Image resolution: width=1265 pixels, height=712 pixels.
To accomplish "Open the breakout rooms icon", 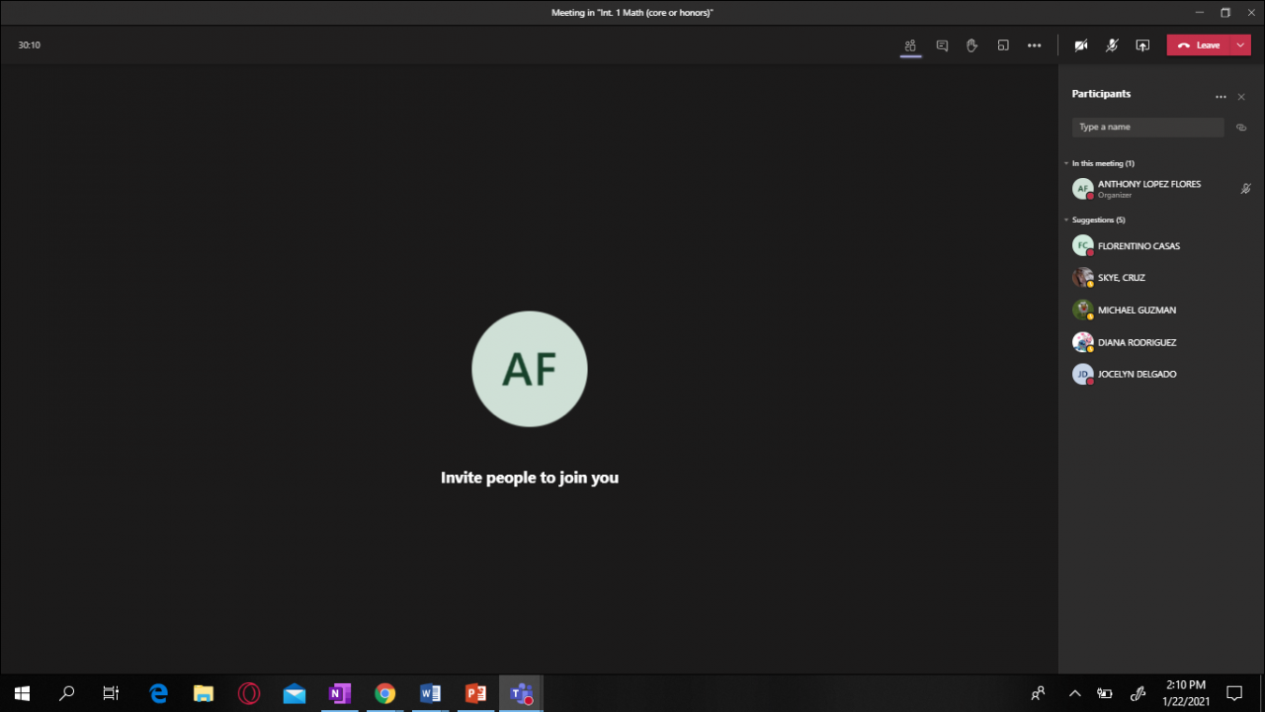I will point(1003,45).
